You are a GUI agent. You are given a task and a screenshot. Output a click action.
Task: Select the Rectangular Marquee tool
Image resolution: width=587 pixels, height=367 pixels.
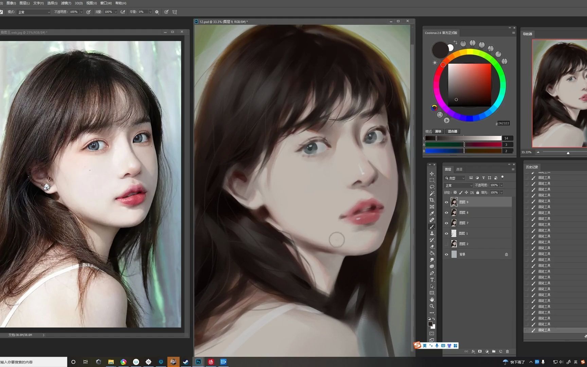432,180
